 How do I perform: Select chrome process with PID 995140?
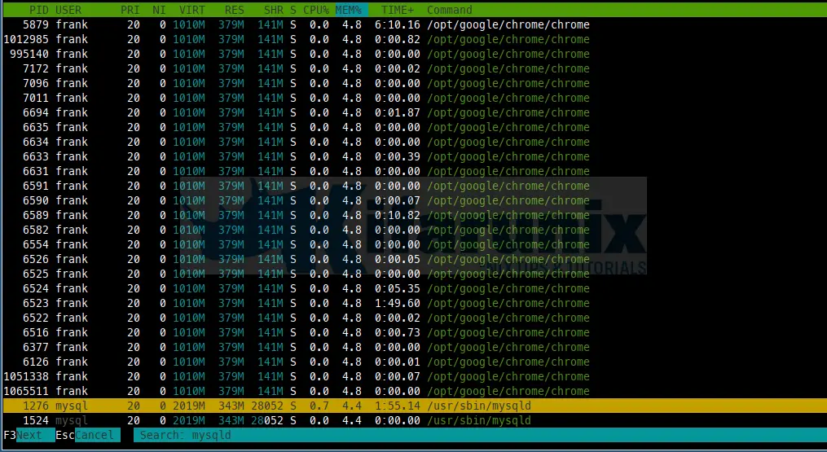tap(415, 54)
